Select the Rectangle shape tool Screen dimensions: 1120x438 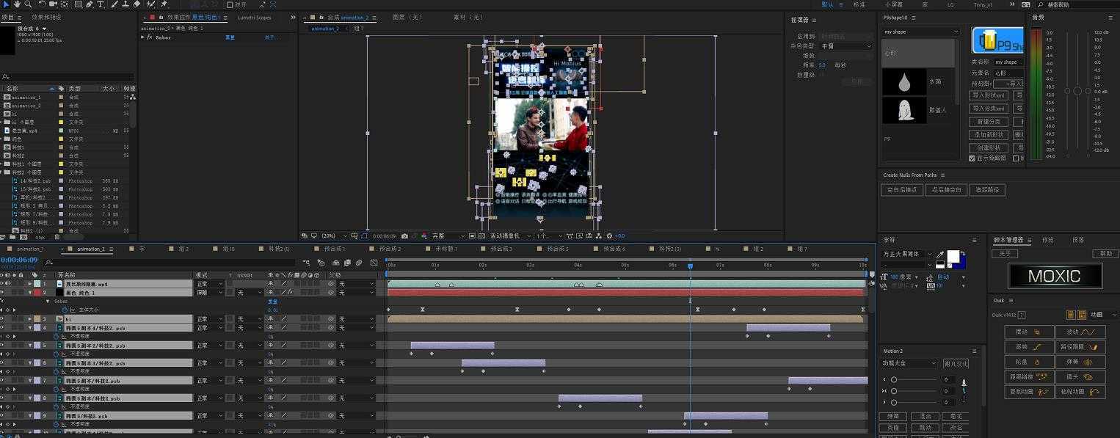78,4
